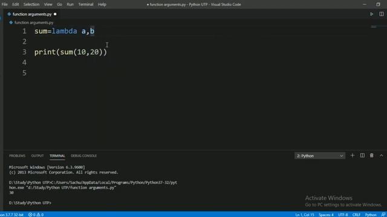This screenshot has width=387, height=217.
Task: Split the editor with the layout icon
Action: point(382,14)
